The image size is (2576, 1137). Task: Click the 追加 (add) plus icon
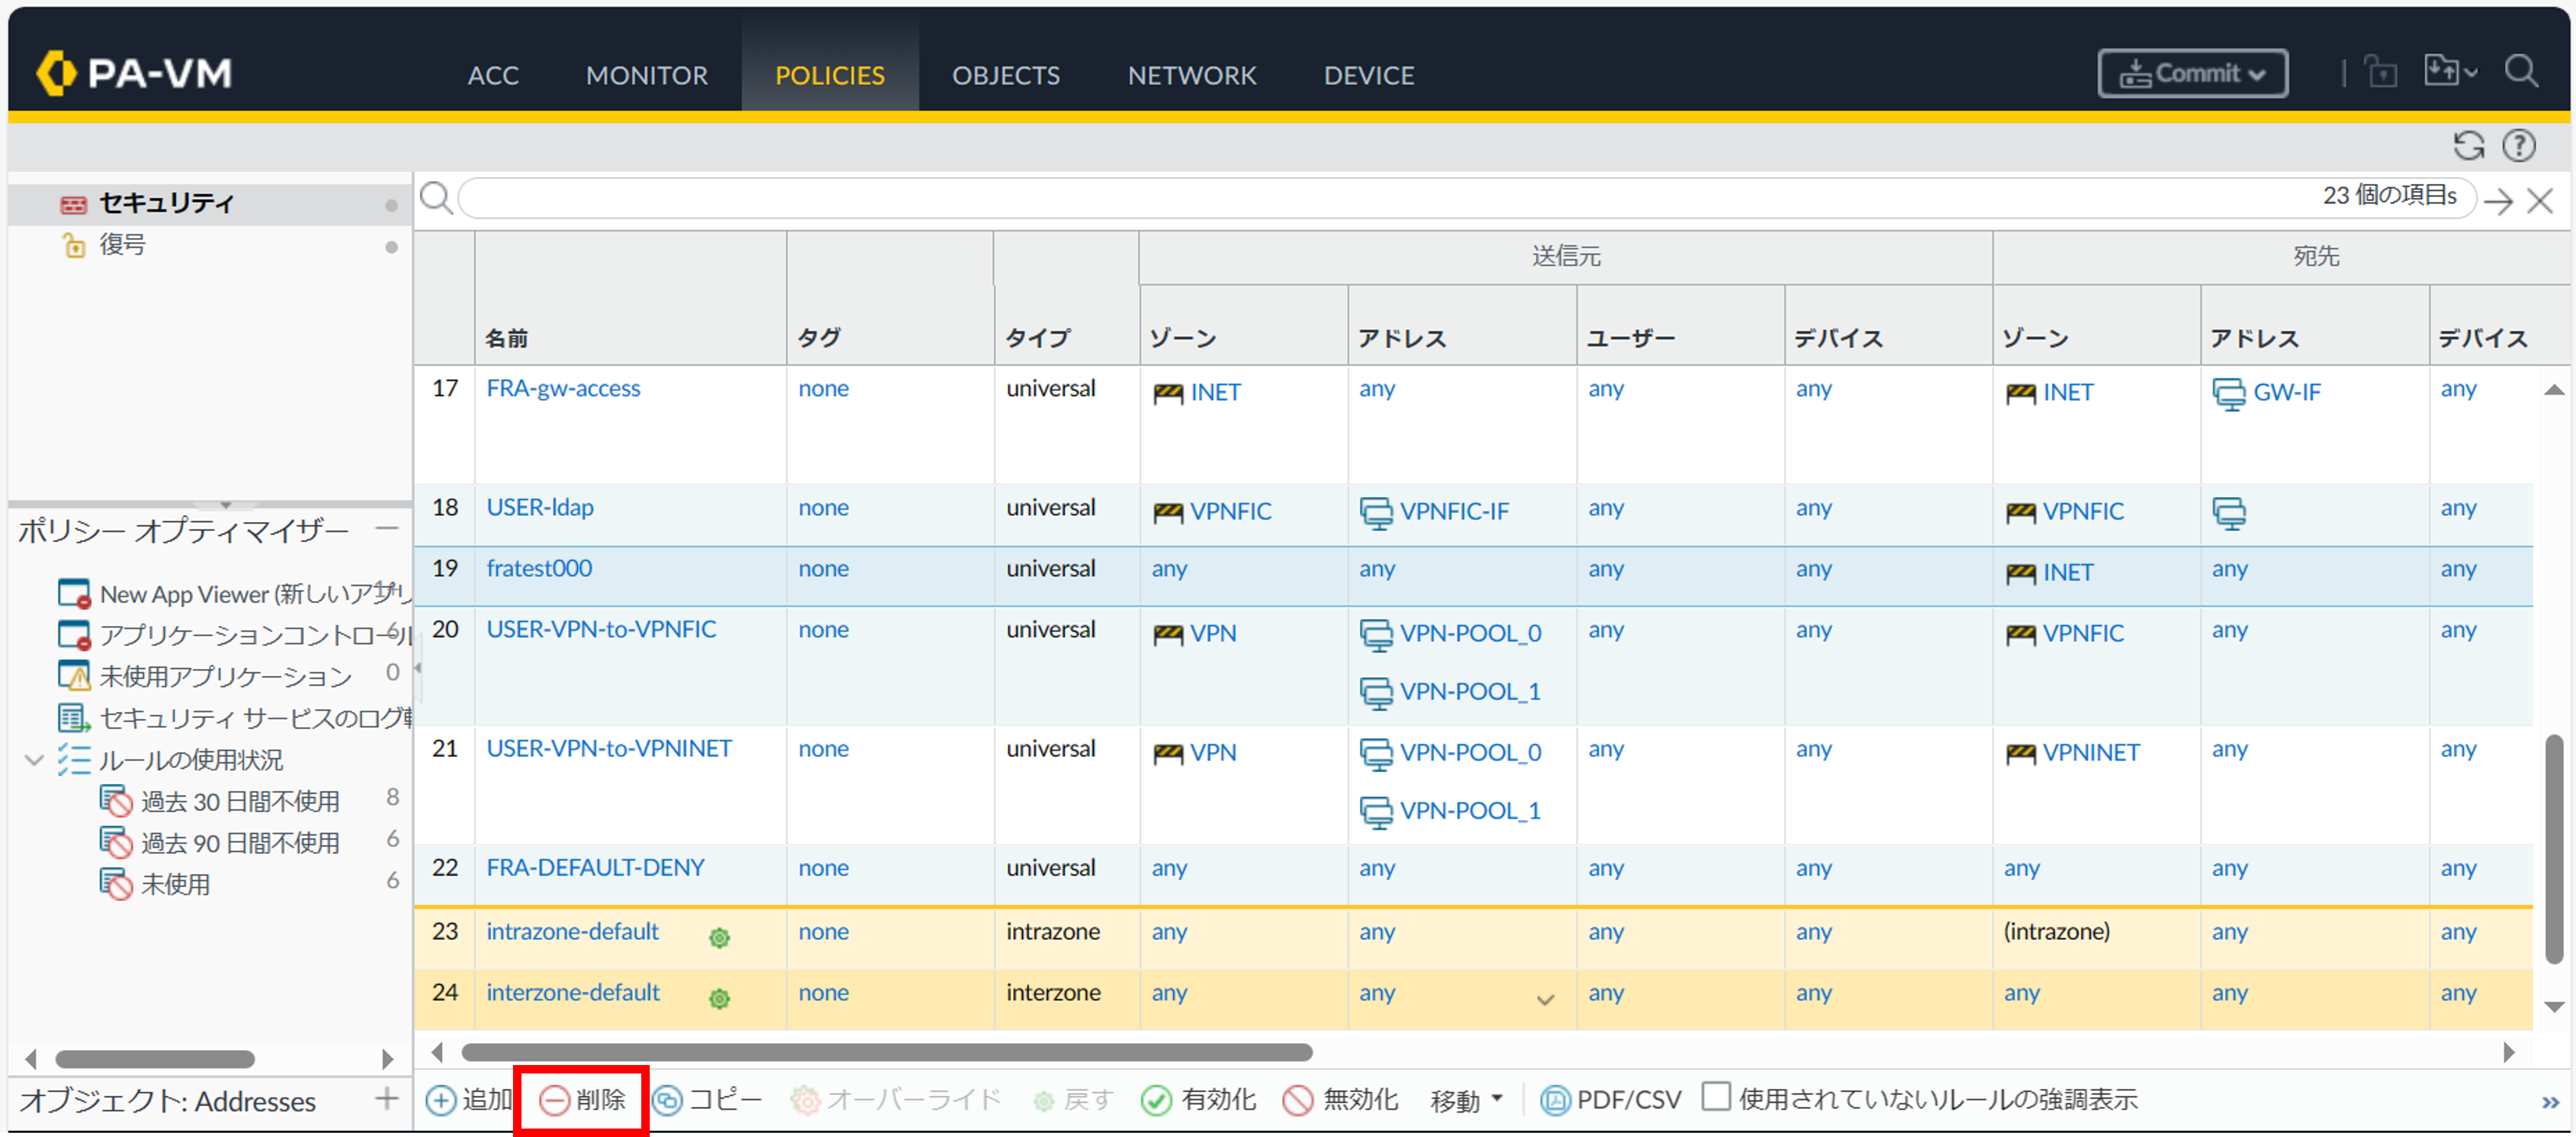[x=441, y=1100]
